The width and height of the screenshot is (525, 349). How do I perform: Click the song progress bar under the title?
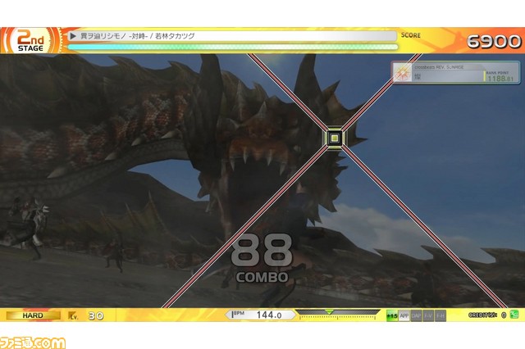[x=230, y=47]
